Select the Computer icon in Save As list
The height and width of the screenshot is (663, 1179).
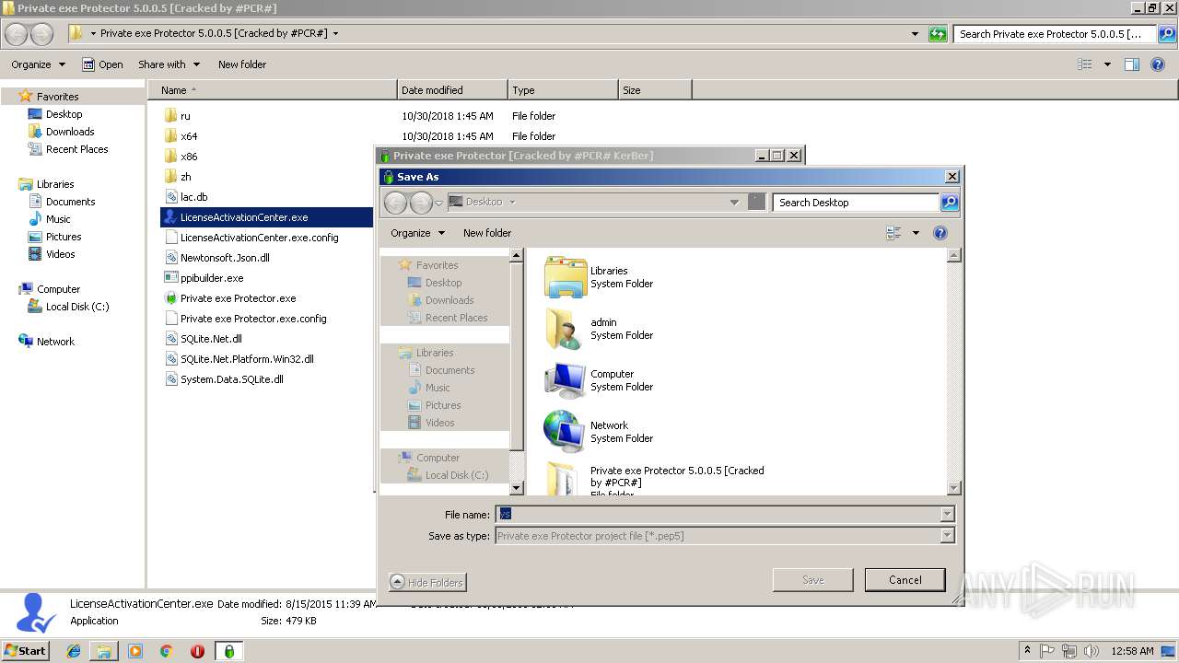tap(565, 380)
